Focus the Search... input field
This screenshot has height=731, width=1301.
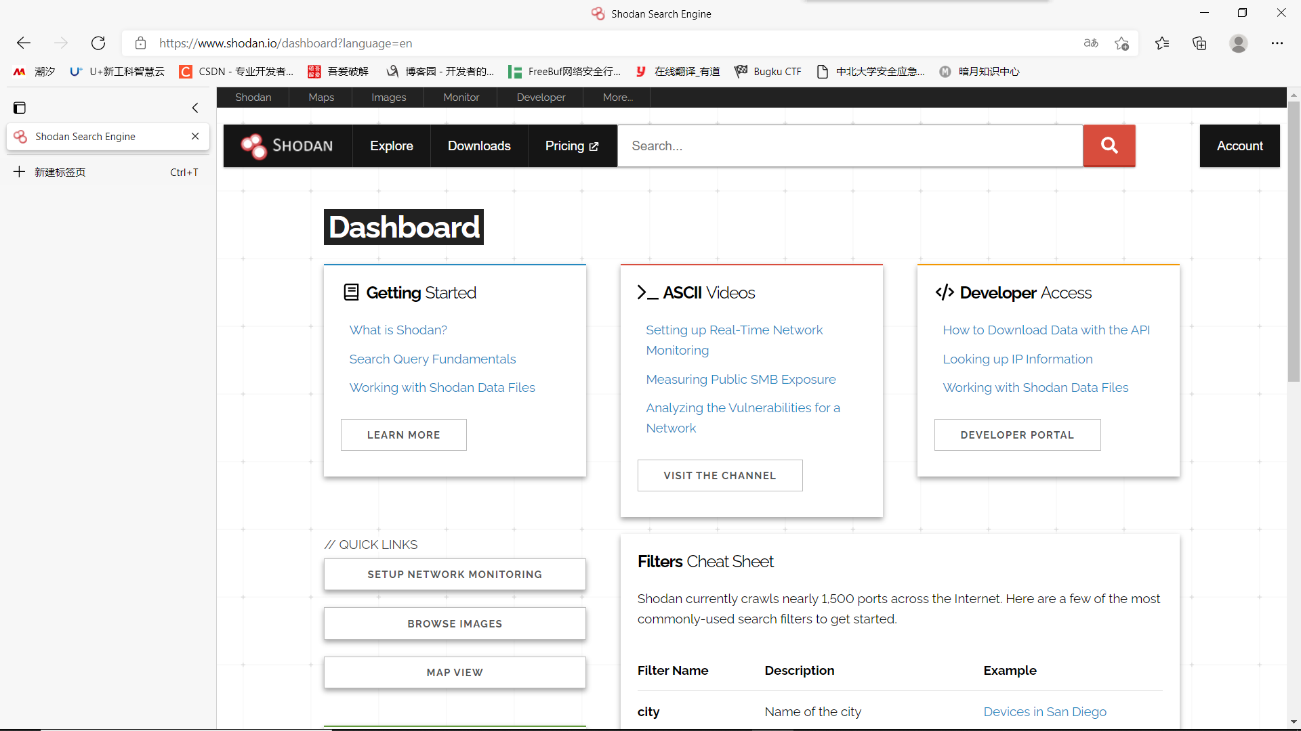(x=850, y=146)
